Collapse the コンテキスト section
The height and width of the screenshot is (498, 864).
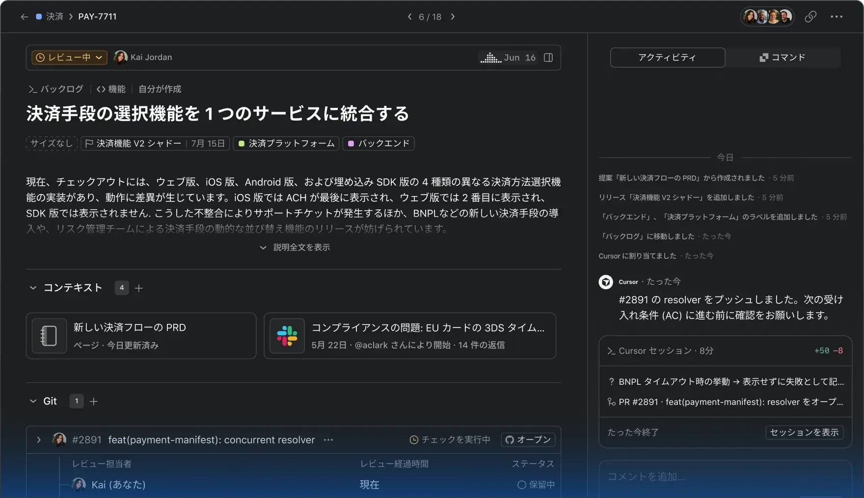click(x=33, y=288)
